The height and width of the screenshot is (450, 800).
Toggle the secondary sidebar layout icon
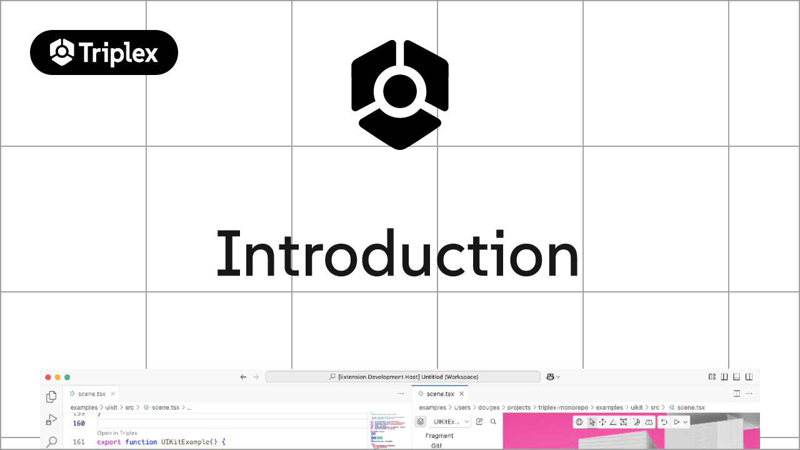(748, 377)
